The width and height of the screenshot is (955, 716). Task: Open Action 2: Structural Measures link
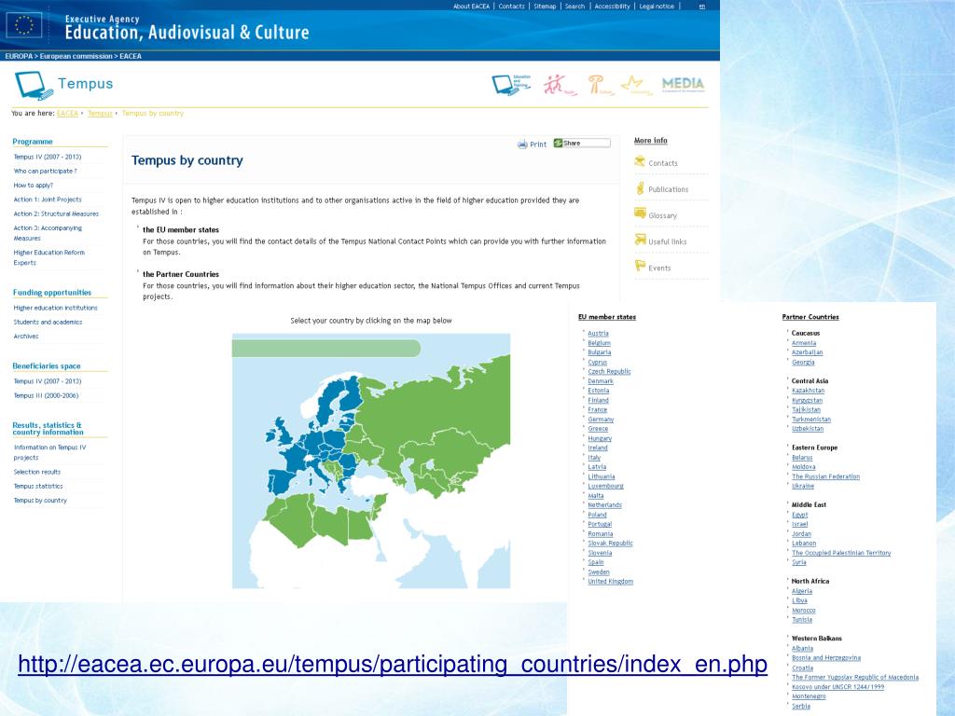[x=56, y=213]
